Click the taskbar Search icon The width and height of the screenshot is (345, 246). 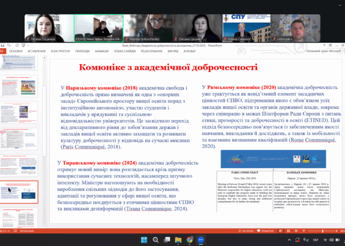(156, 240)
